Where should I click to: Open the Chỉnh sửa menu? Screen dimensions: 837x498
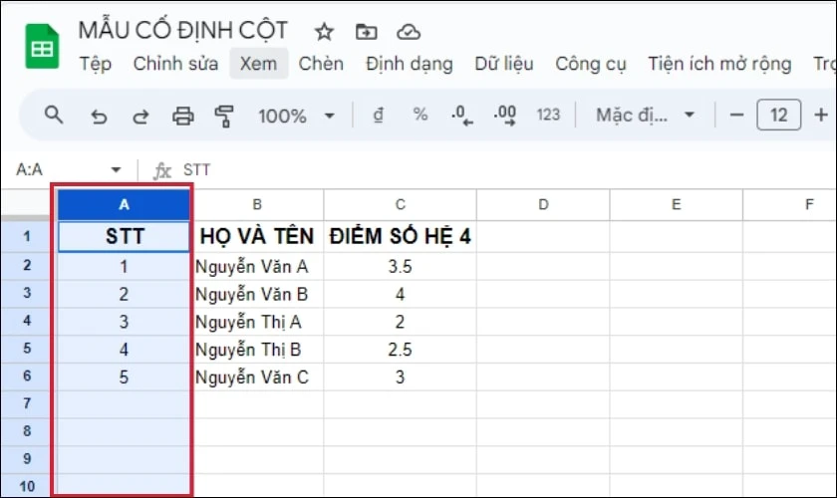[x=175, y=64]
